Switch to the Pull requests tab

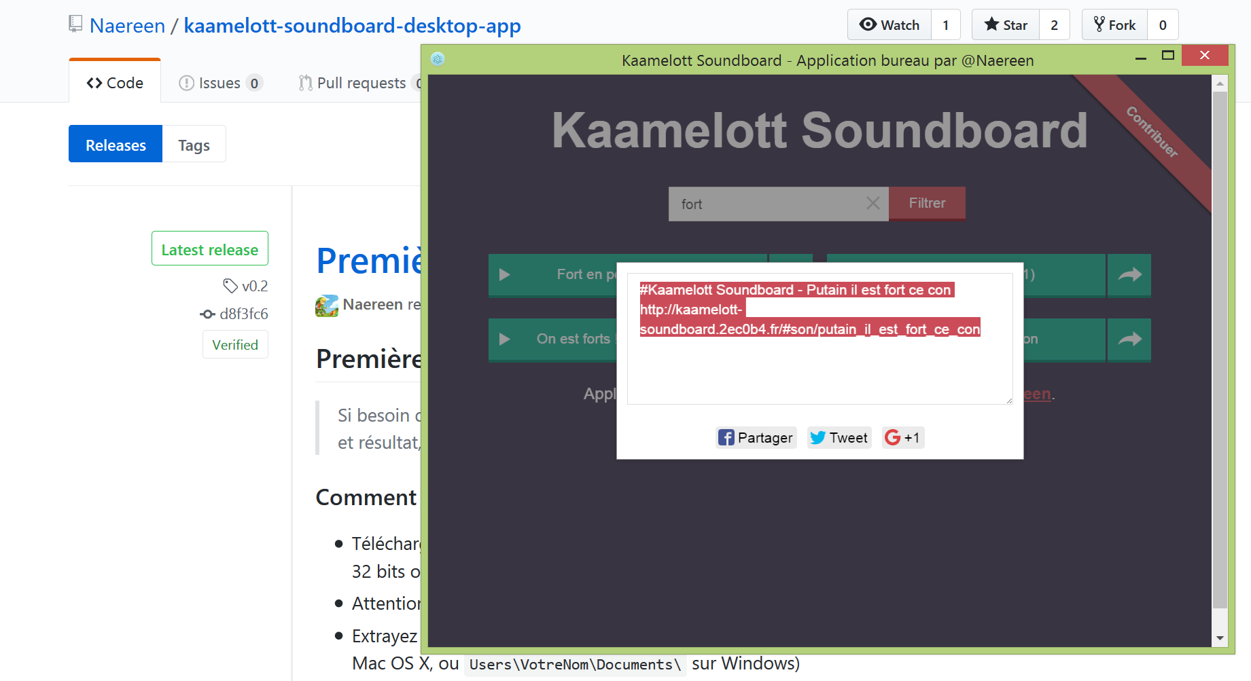[360, 83]
